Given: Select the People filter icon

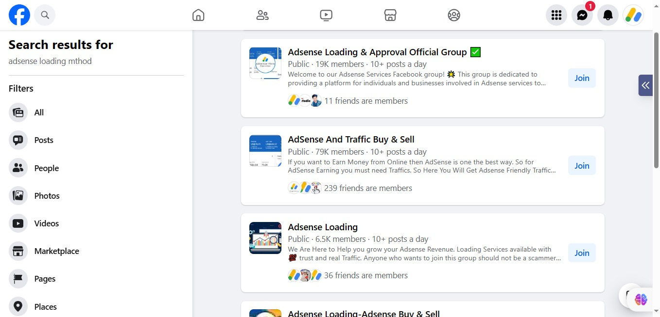Looking at the screenshot, I should 18,168.
